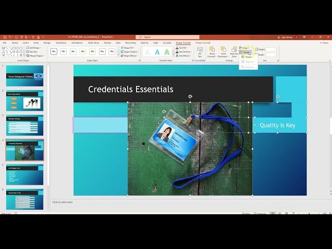The width and height of the screenshot is (332, 249).
Task: Switch to the Design tab
Action: (47, 43)
